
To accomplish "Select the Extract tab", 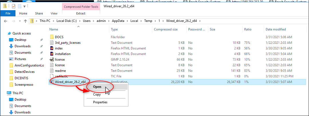I will click(x=81, y=14).
